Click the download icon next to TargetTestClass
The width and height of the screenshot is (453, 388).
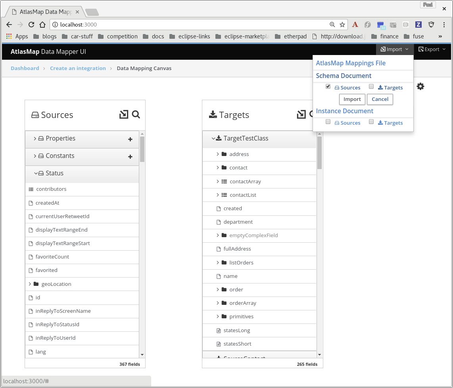[219, 139]
